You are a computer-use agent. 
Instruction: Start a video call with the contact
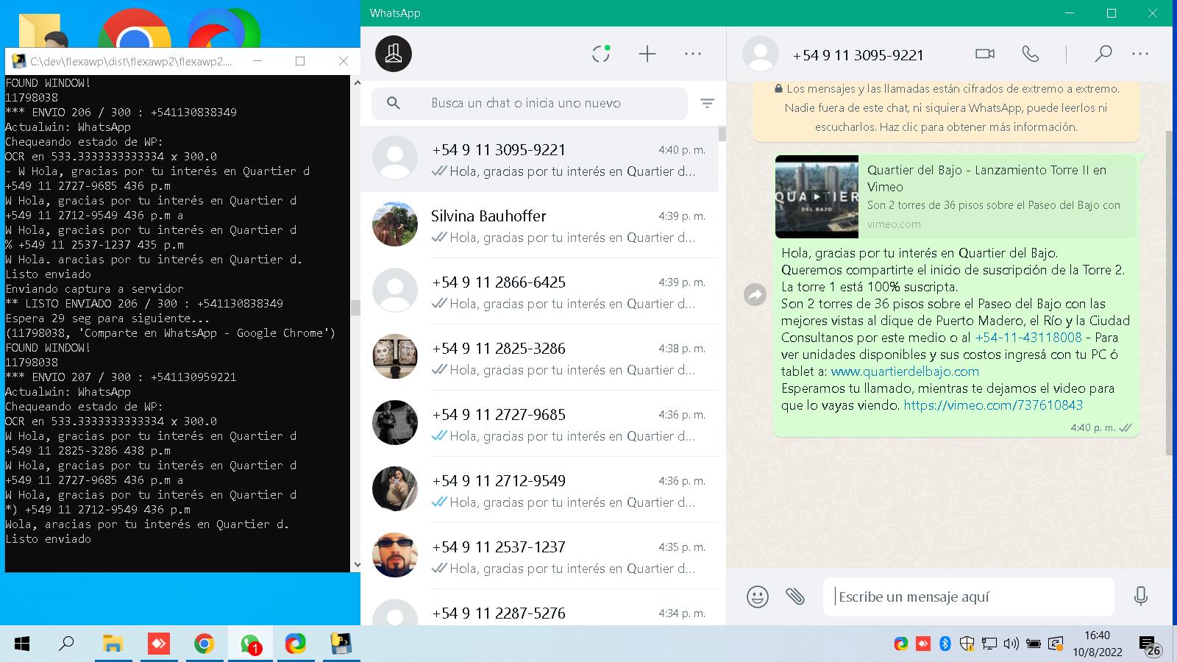coord(984,54)
